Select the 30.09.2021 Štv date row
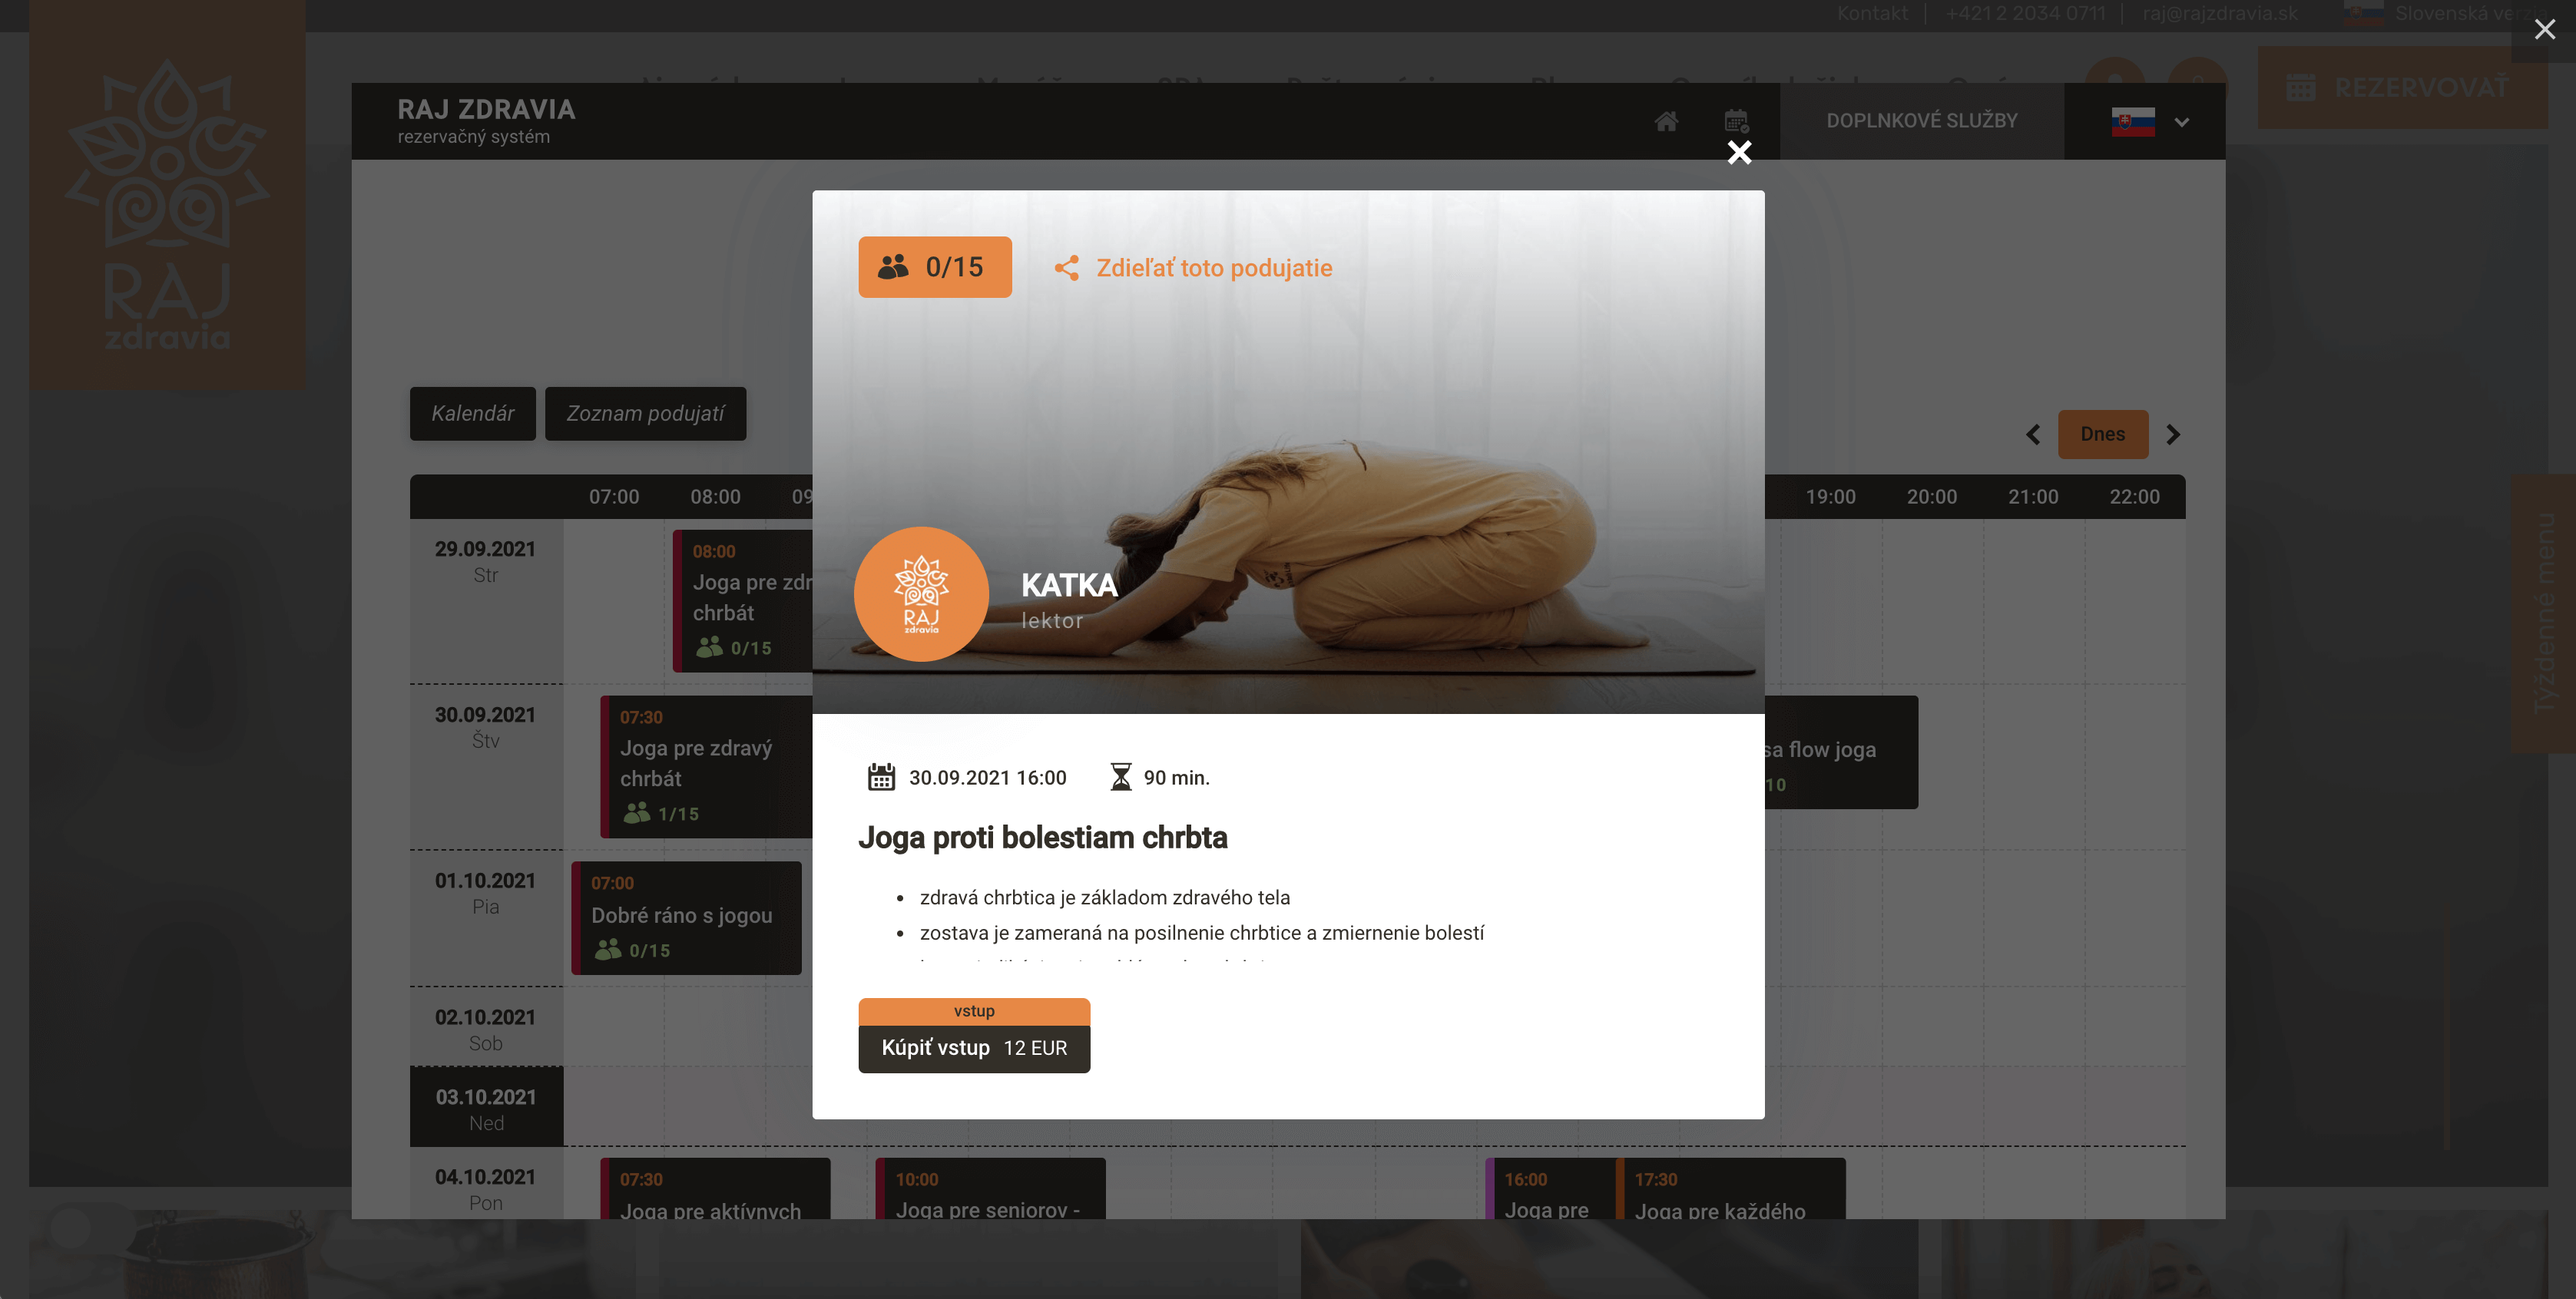This screenshot has width=2576, height=1299. click(x=486, y=766)
